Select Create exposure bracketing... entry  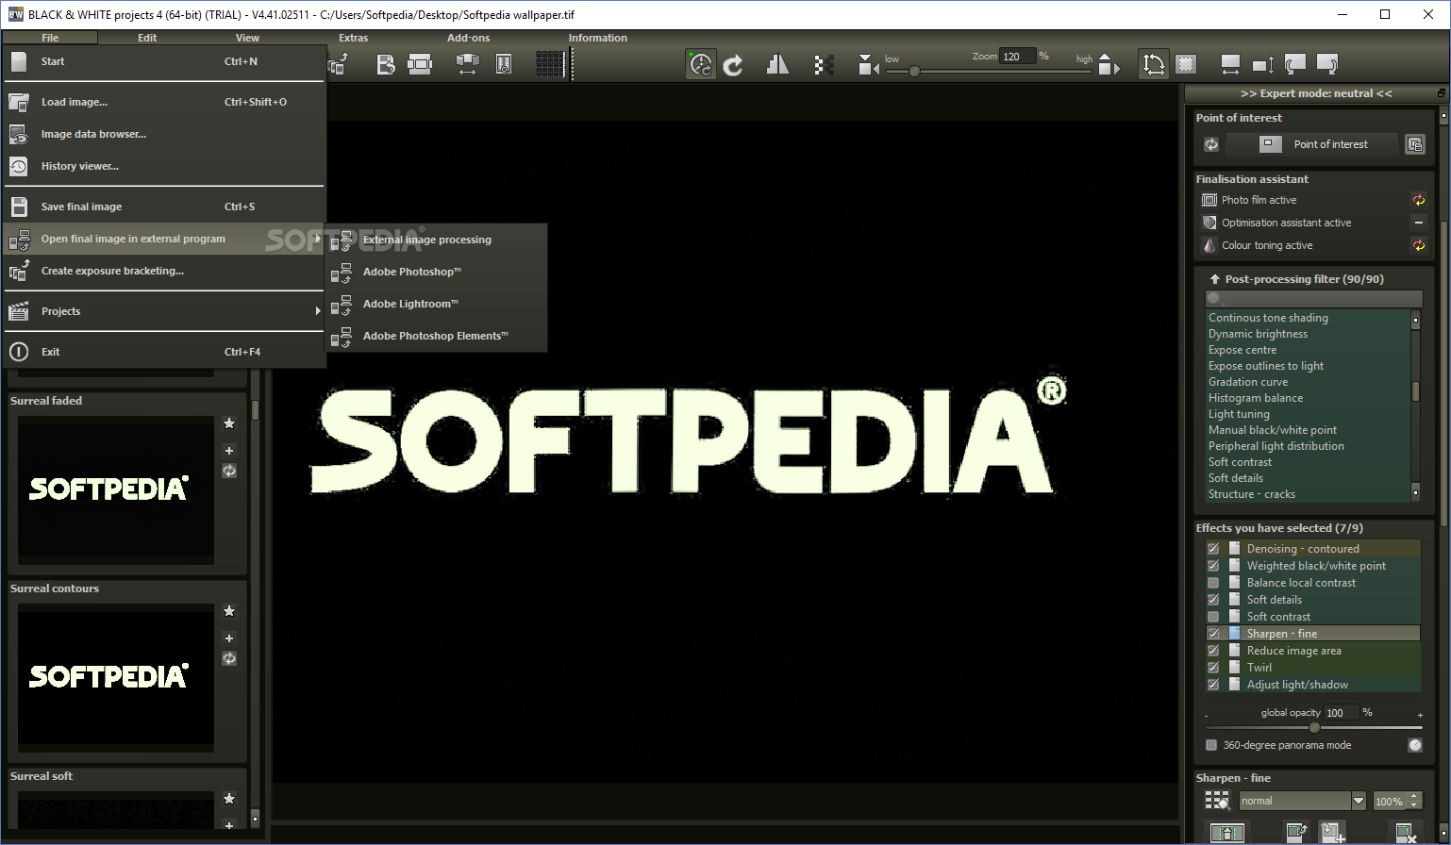click(x=164, y=271)
